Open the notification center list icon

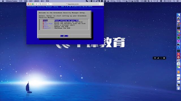178,1
